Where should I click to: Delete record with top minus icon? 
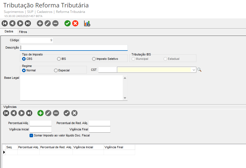(55, 24)
